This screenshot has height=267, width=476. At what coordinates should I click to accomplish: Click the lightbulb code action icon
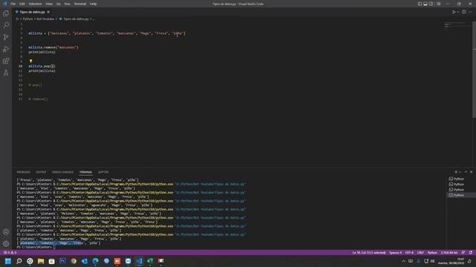[x=30, y=61]
